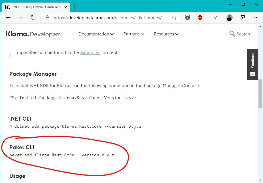Image resolution: width=263 pixels, height=183 pixels.
Task: Reload the current page
Action: coord(33,18)
